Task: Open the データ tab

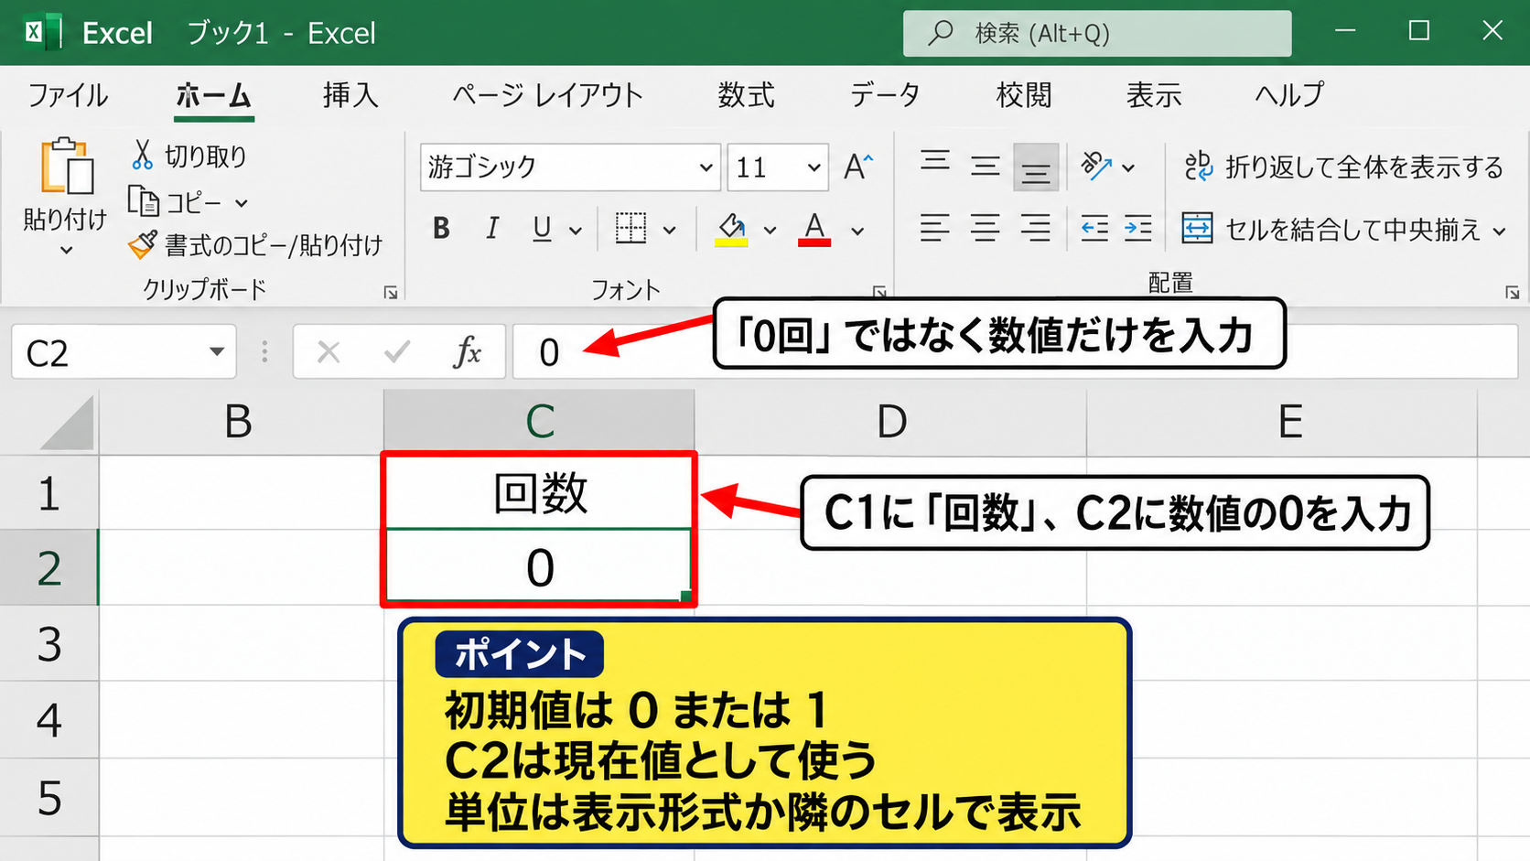Action: (884, 95)
